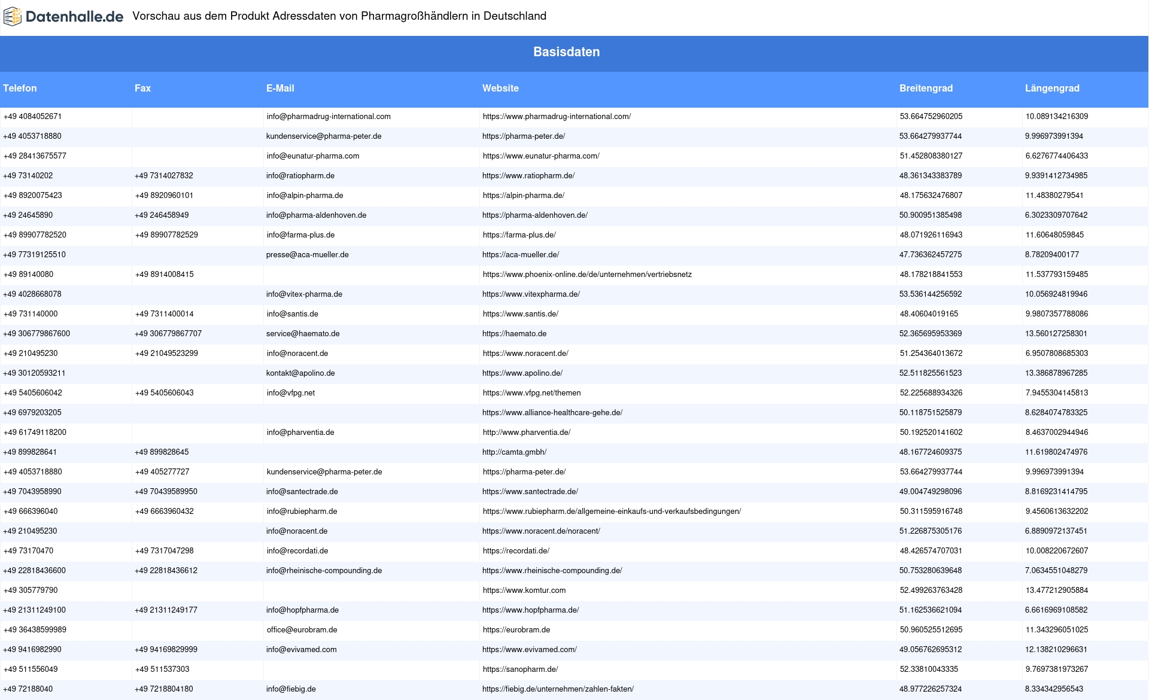Open the ratiopharm.de website URL
Viewport: 1149px width, 700px height.
coord(528,176)
